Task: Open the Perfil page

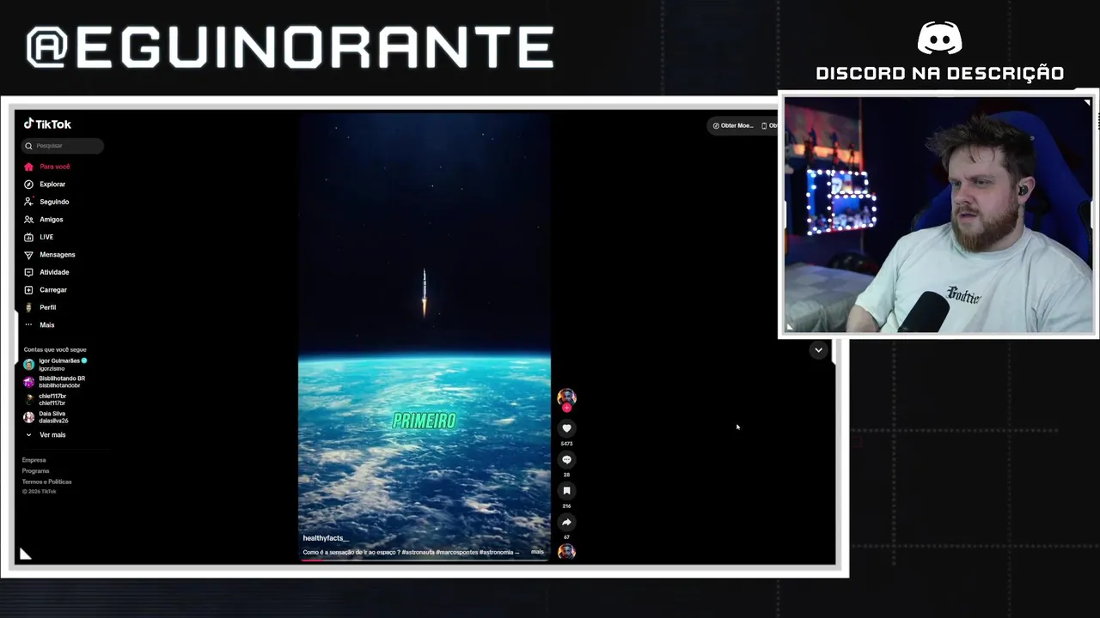Action: (x=40, y=307)
